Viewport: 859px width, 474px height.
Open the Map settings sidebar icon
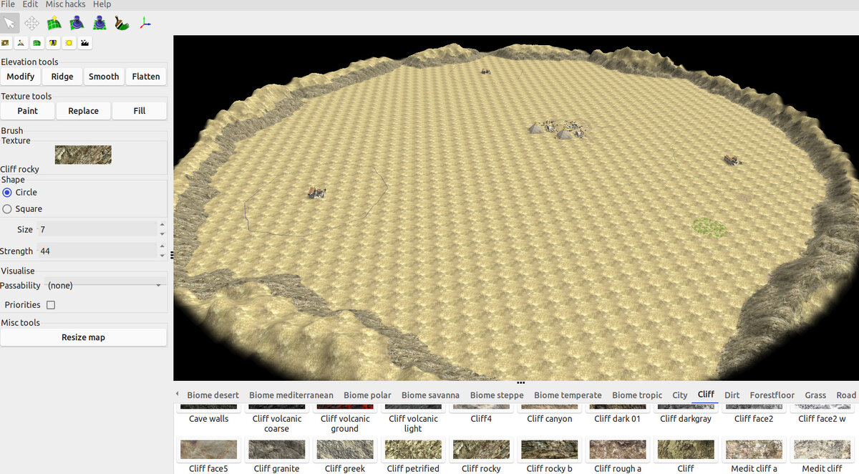pos(6,43)
